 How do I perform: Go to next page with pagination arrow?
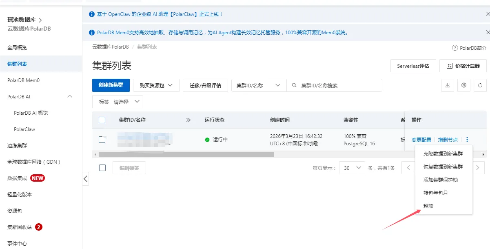477,167
